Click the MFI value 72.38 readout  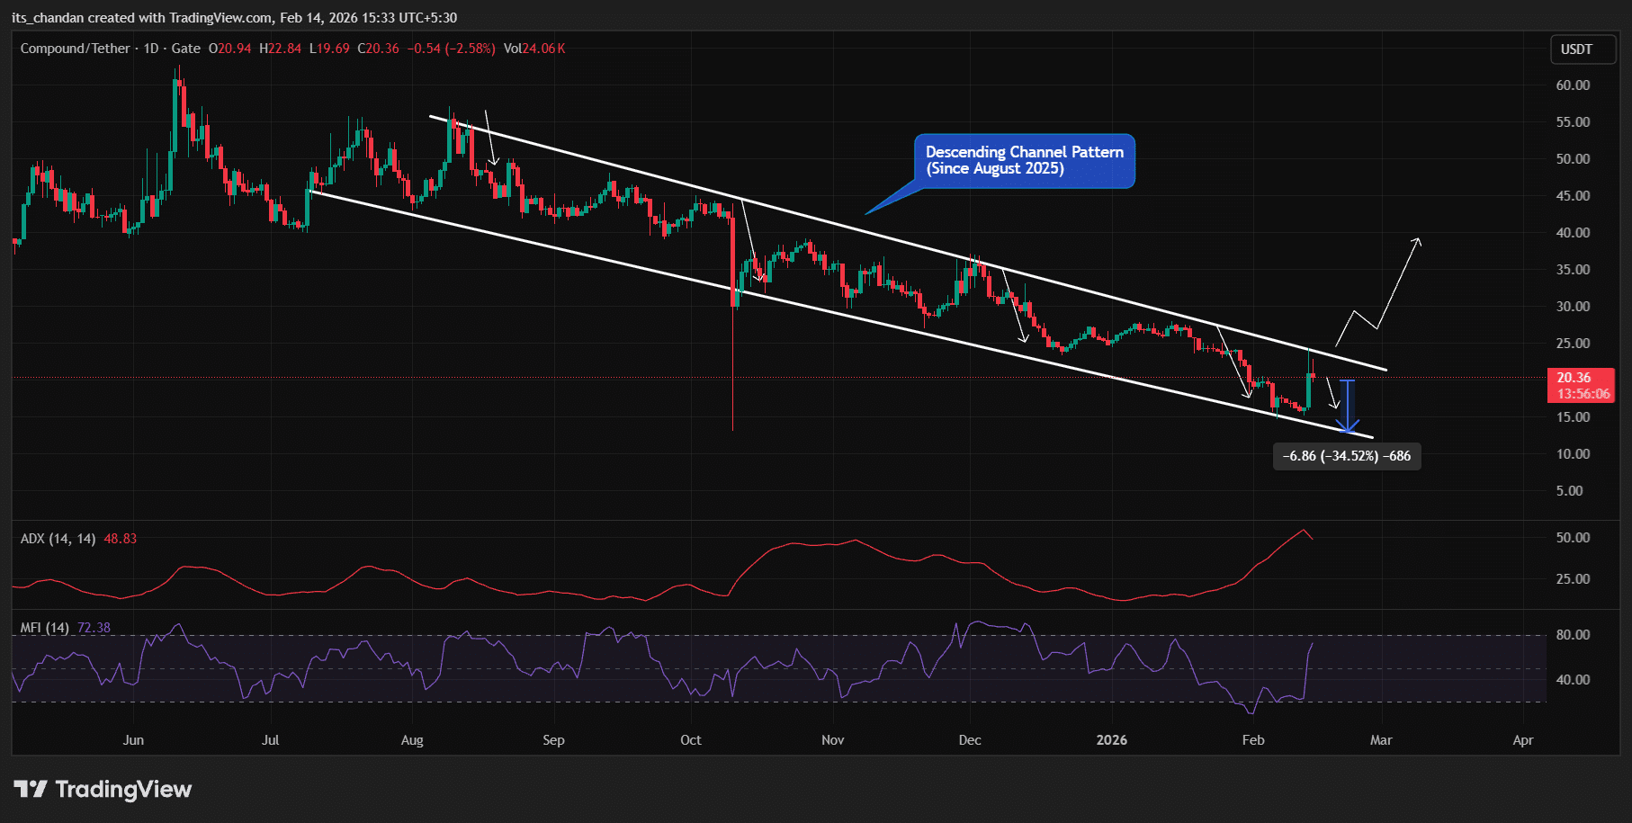coord(94,628)
